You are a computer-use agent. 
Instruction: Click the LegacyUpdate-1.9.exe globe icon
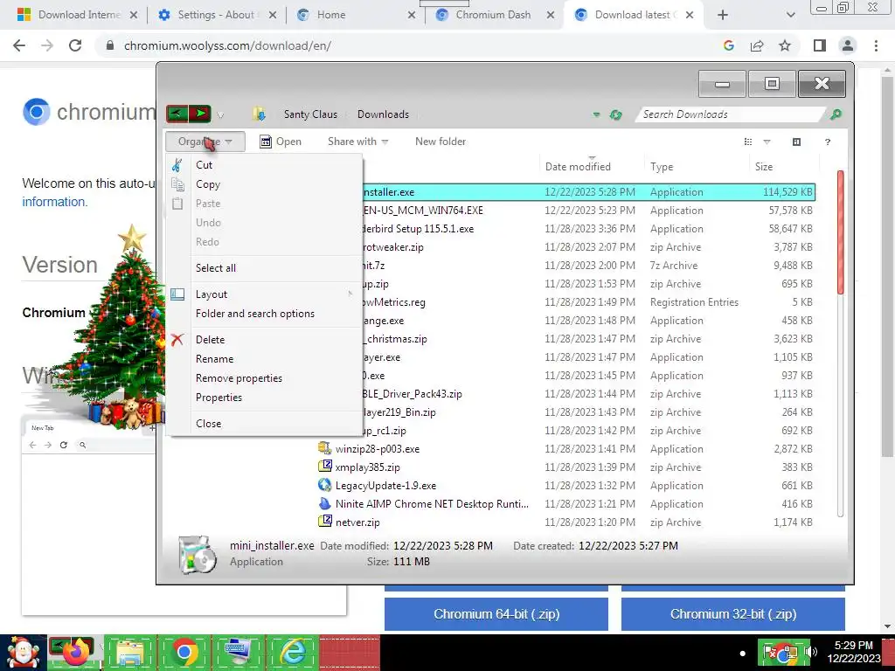(x=325, y=485)
